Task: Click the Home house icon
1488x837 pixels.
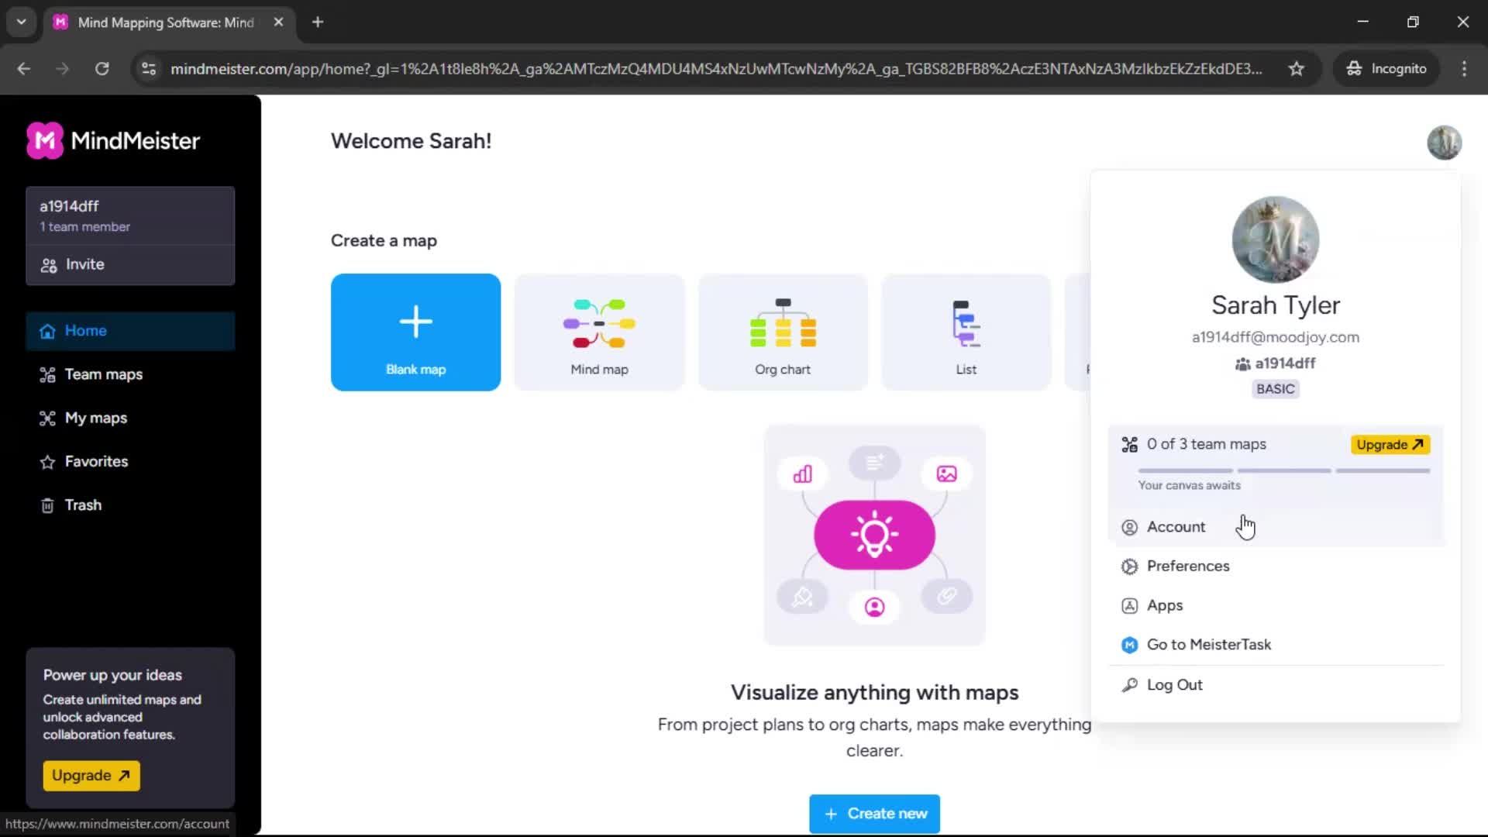Action: (x=47, y=331)
